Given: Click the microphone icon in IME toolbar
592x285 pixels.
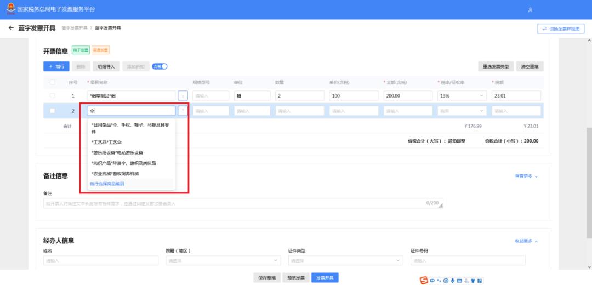Looking at the screenshot, I should [x=452, y=281].
